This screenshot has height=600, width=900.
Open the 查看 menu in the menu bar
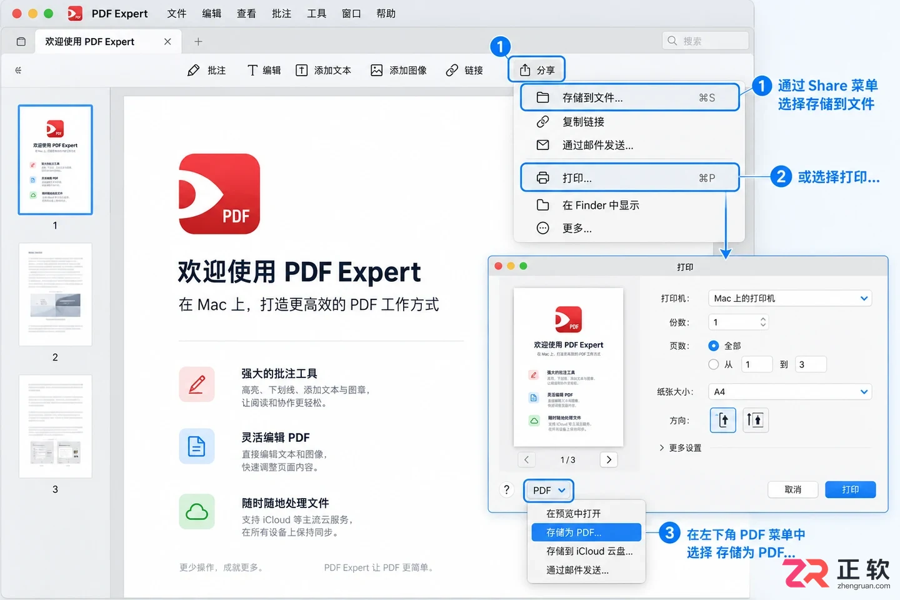tap(246, 13)
